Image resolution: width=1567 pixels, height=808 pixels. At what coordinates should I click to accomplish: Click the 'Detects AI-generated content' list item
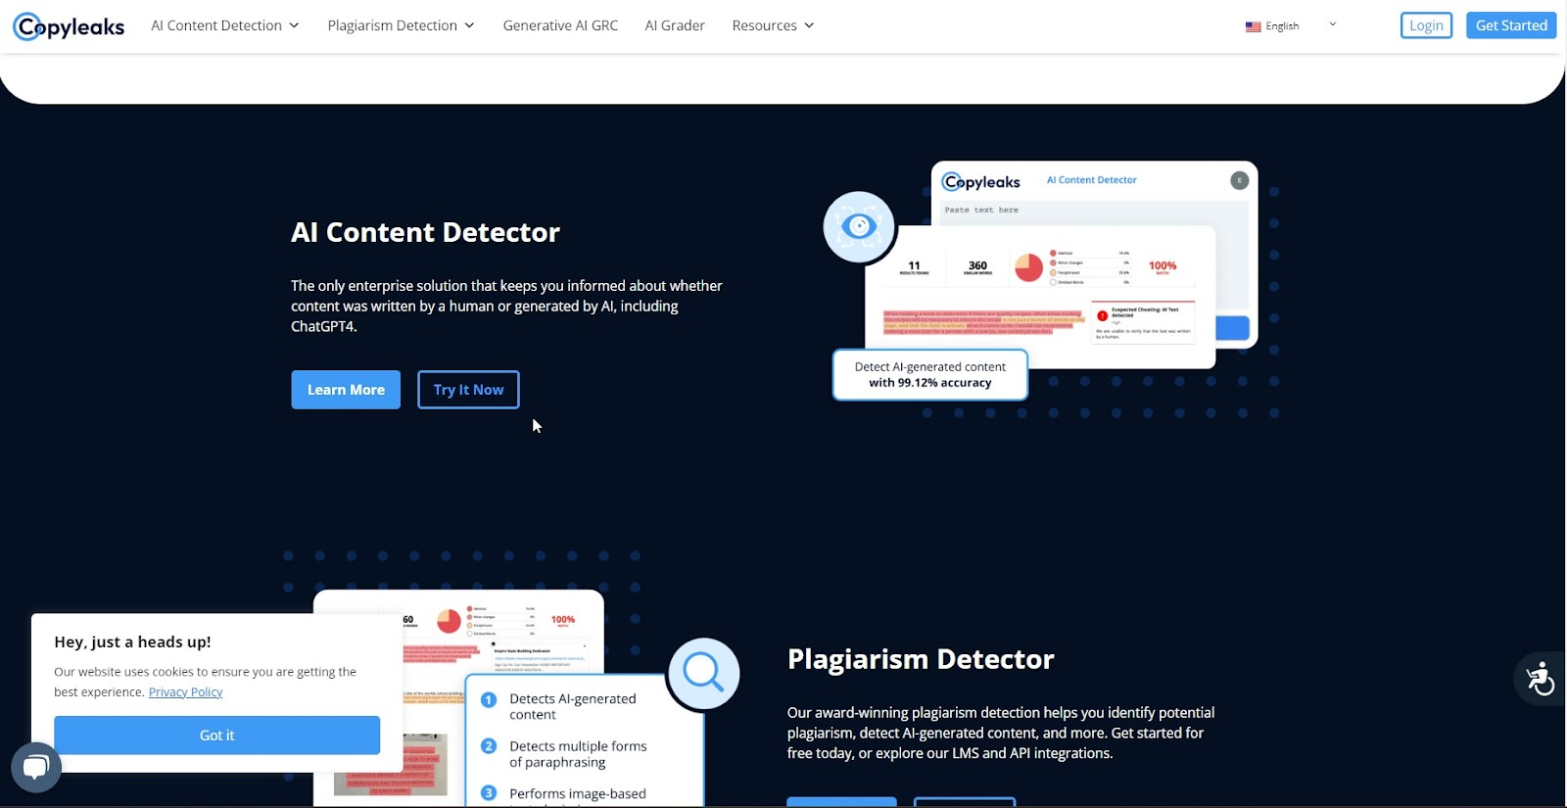tap(572, 706)
